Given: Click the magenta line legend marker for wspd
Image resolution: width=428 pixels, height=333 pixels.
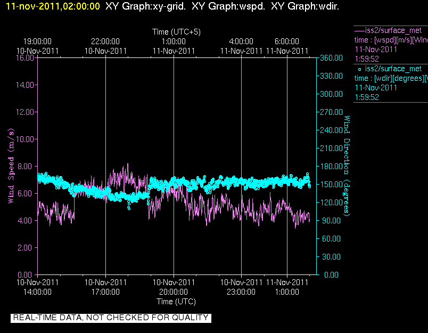Looking at the screenshot, I should [359, 30].
